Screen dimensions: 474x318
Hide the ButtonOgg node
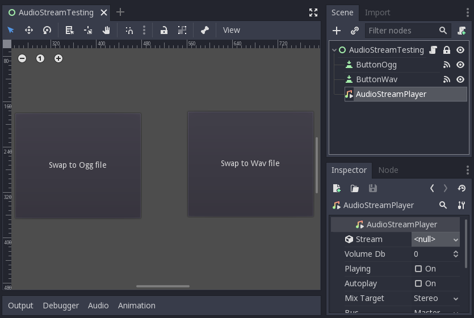point(460,65)
